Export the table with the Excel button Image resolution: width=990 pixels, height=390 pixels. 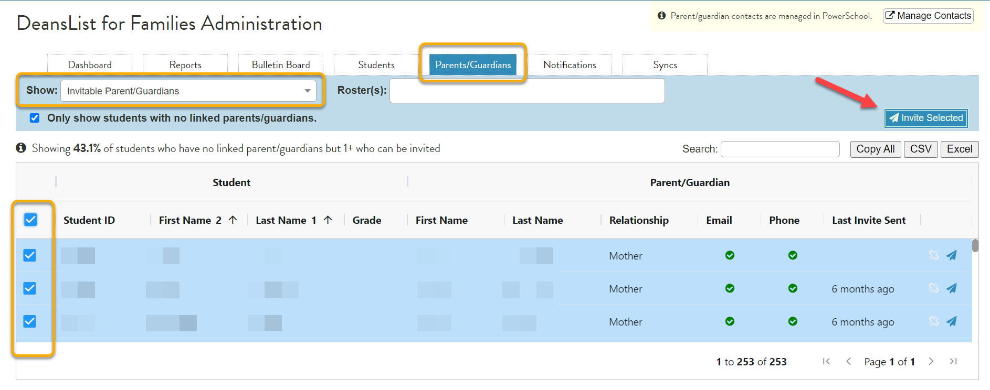(x=960, y=149)
